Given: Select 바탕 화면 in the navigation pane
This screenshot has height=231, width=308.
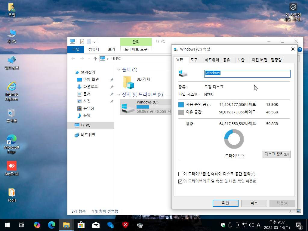Looking at the screenshot, I should pyautogui.click(x=91, y=79).
